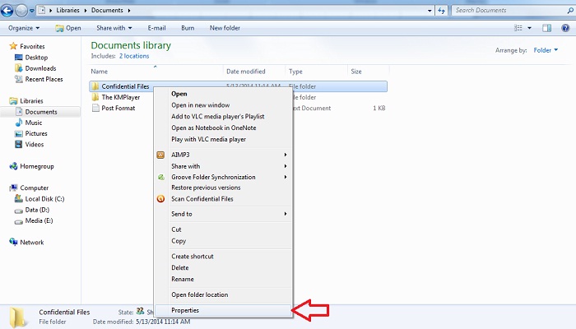
Task: Open the Help question mark icon
Action: pyautogui.click(x=565, y=28)
